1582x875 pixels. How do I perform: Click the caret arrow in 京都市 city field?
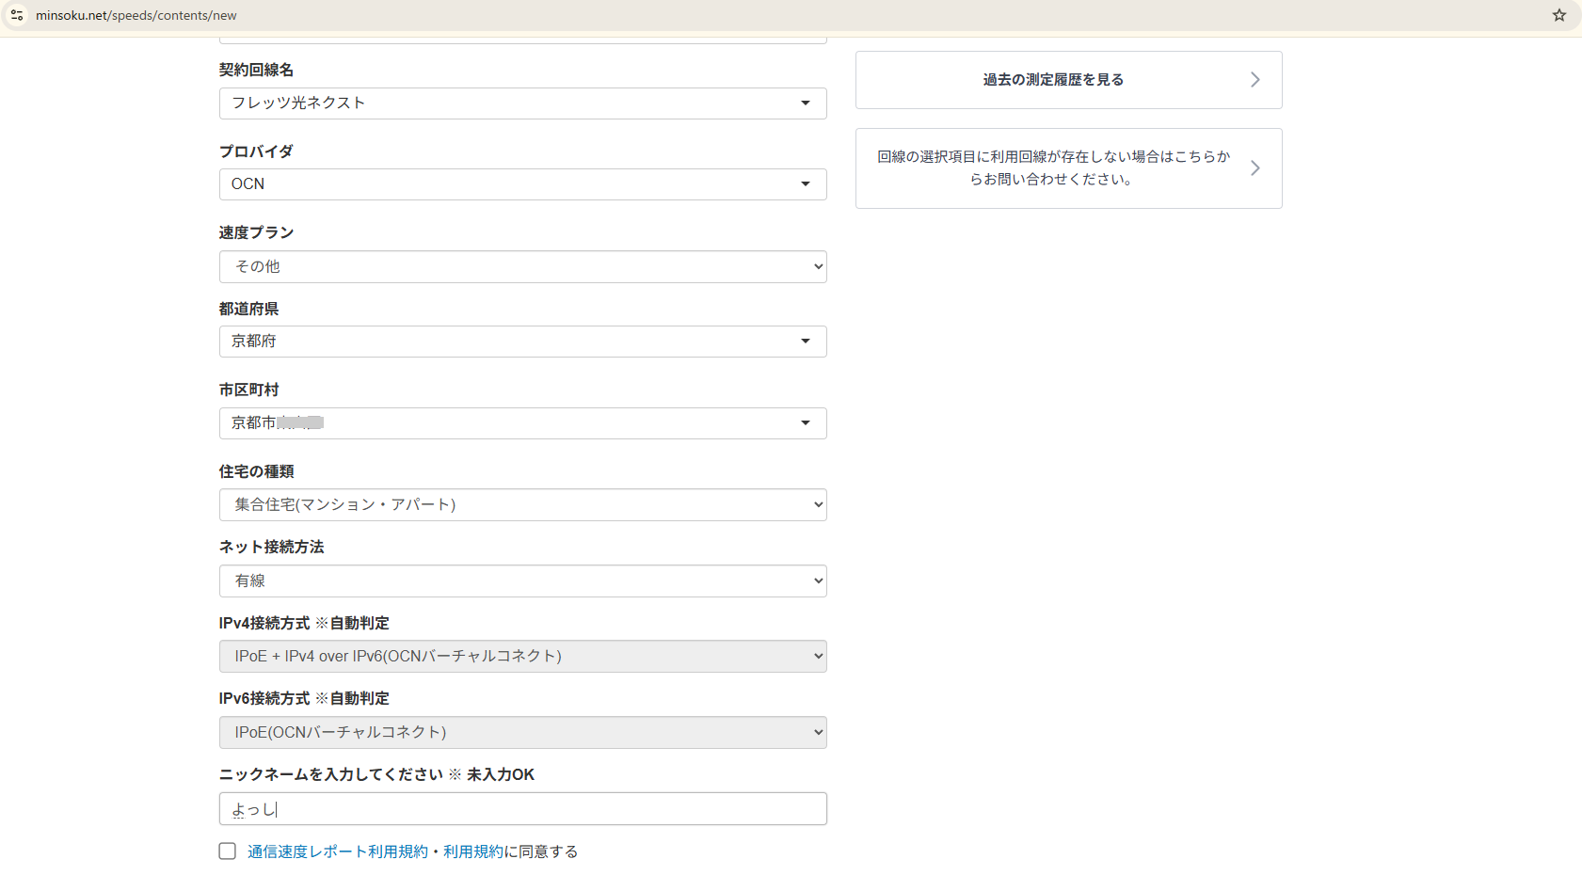(806, 423)
